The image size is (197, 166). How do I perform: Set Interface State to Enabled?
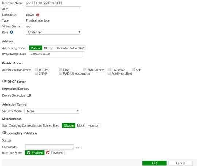point(35,153)
